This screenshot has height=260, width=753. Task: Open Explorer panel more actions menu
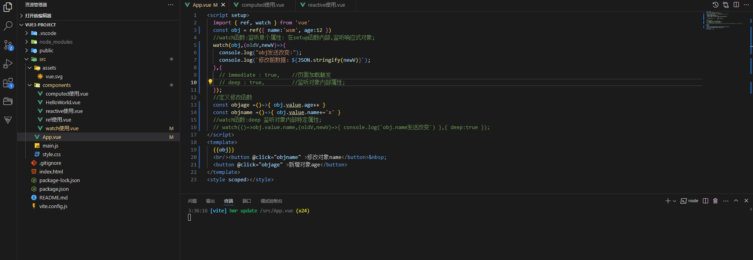pyautogui.click(x=171, y=5)
